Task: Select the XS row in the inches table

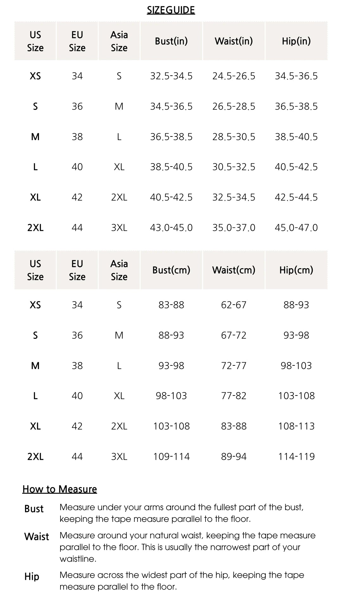Action: click(x=171, y=76)
